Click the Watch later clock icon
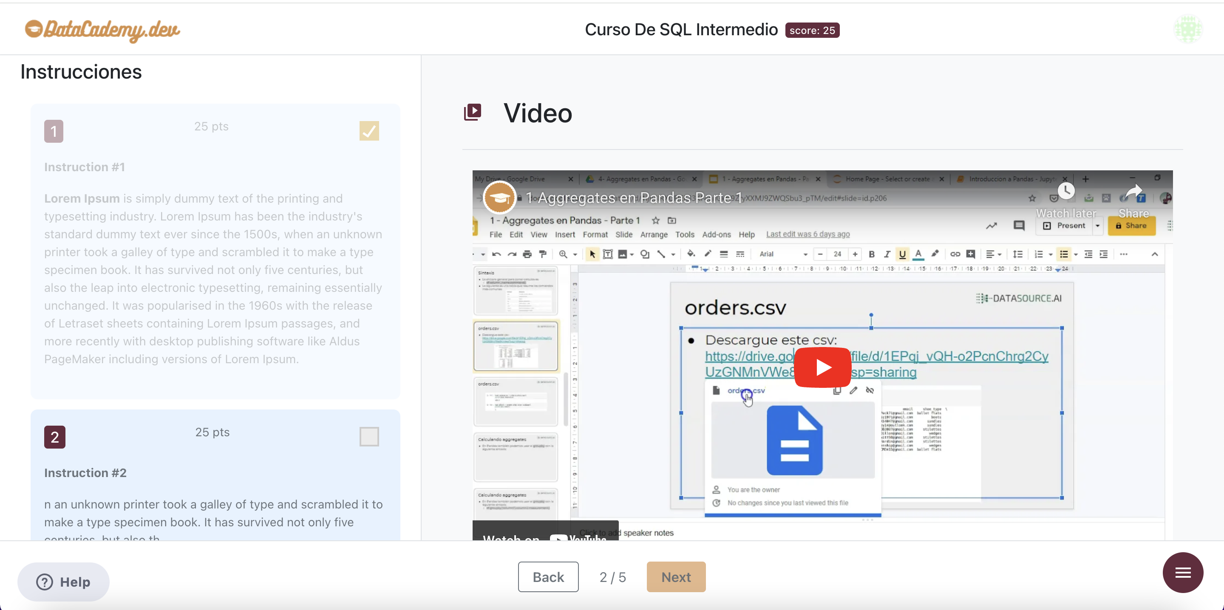The height and width of the screenshot is (610, 1224). tap(1066, 192)
